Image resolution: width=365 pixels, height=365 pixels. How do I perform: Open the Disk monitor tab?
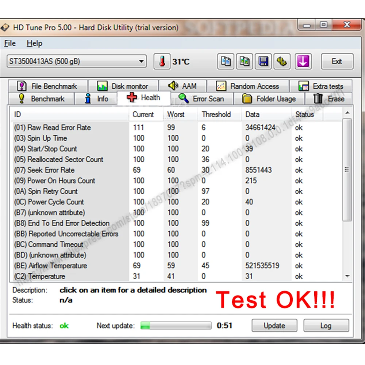coord(123,86)
